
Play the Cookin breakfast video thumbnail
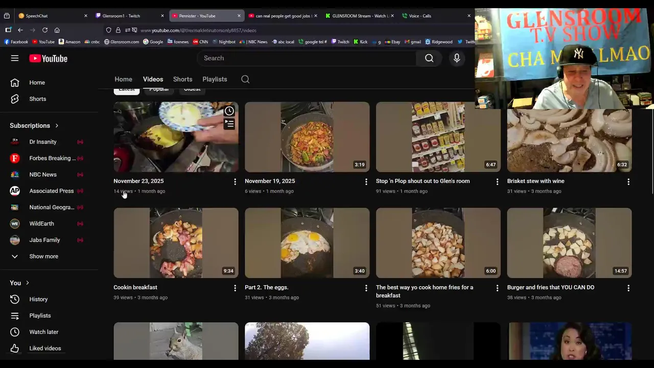click(176, 243)
